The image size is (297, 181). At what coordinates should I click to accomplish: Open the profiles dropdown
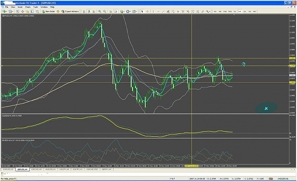[11, 11]
